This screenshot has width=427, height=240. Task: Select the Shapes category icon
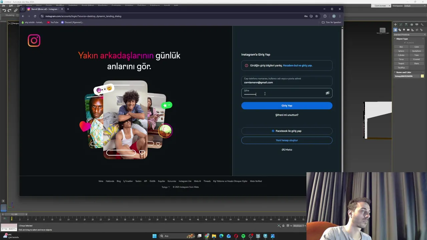point(400,30)
